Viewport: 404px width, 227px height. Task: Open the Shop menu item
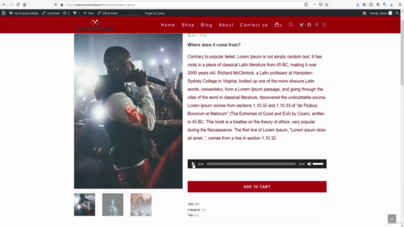click(188, 25)
